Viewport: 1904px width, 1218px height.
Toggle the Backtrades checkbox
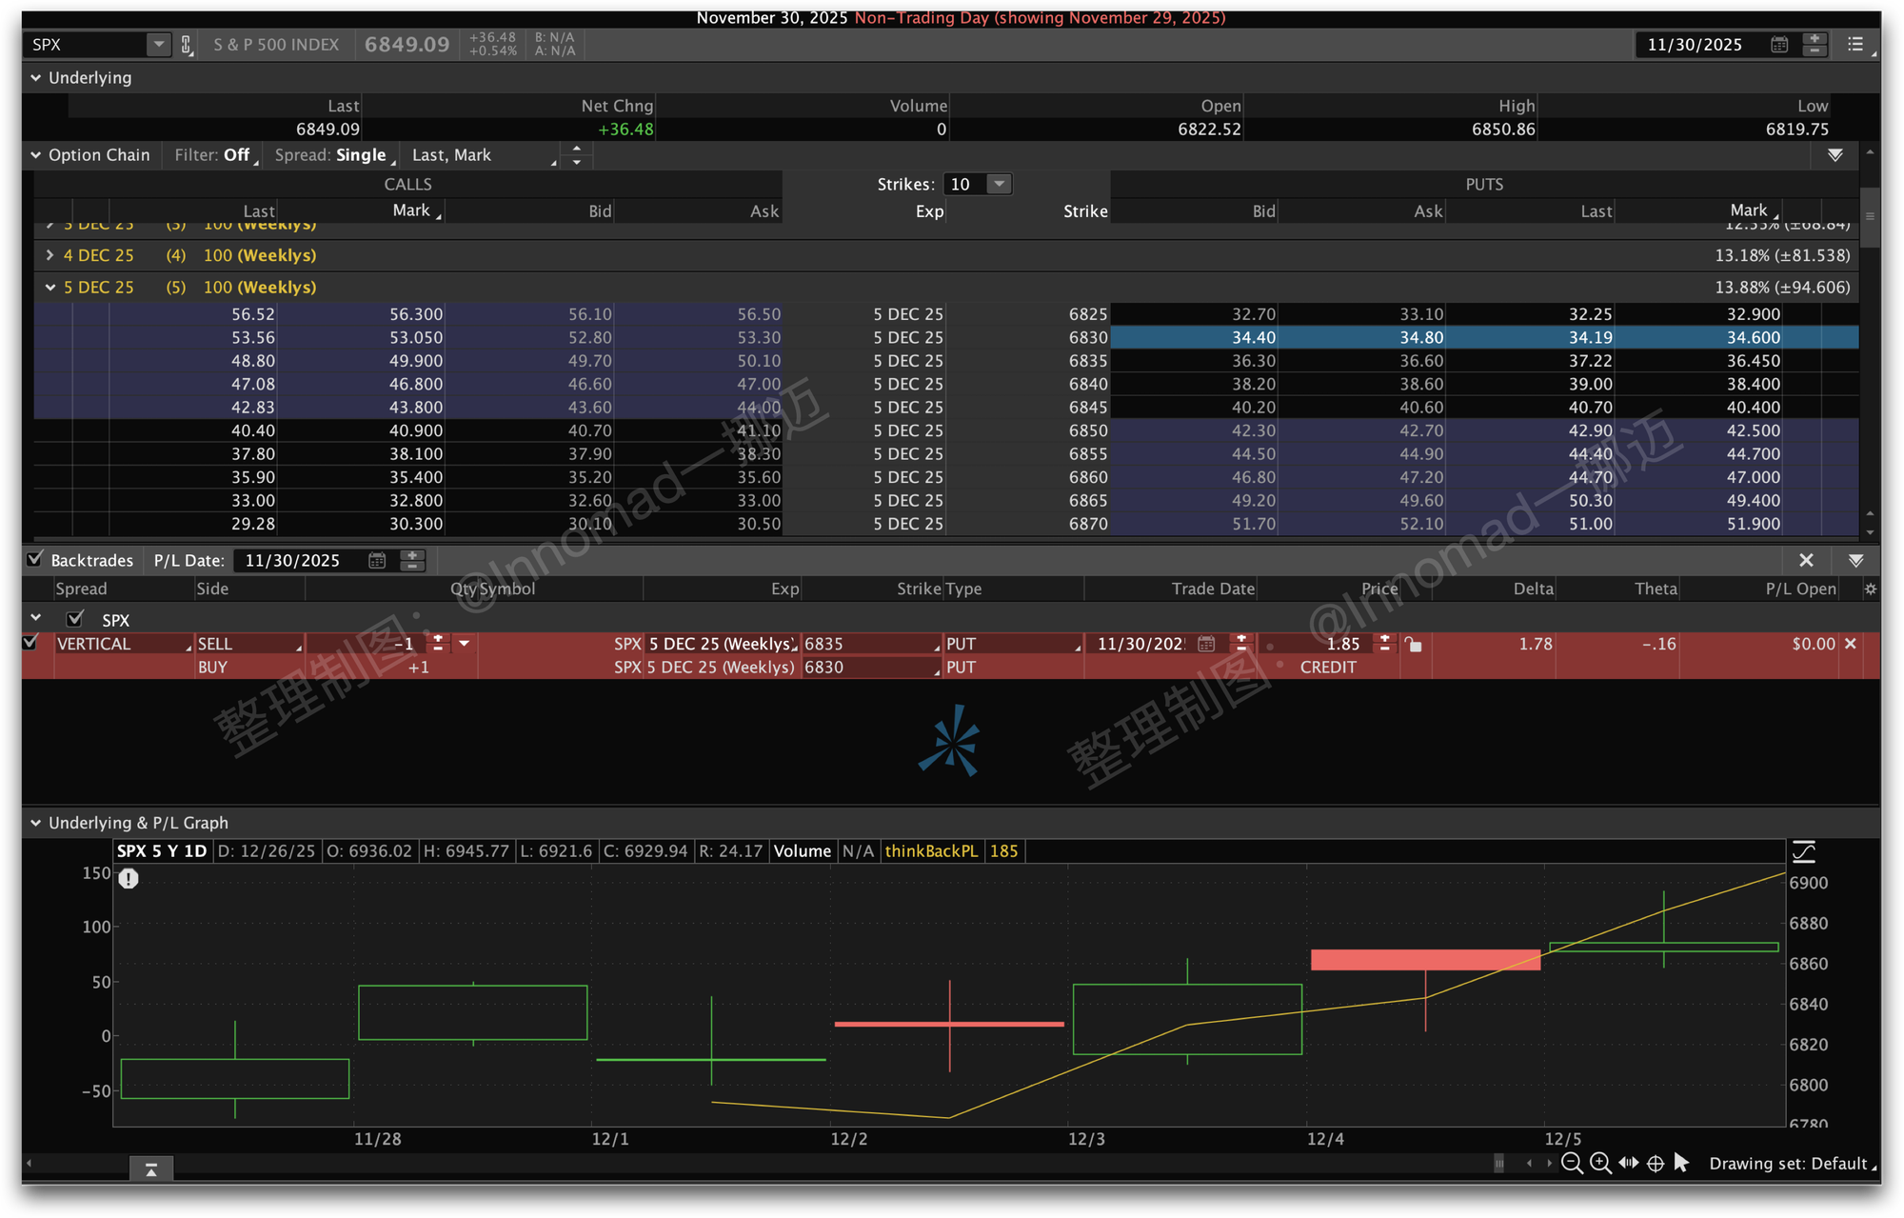tap(35, 560)
